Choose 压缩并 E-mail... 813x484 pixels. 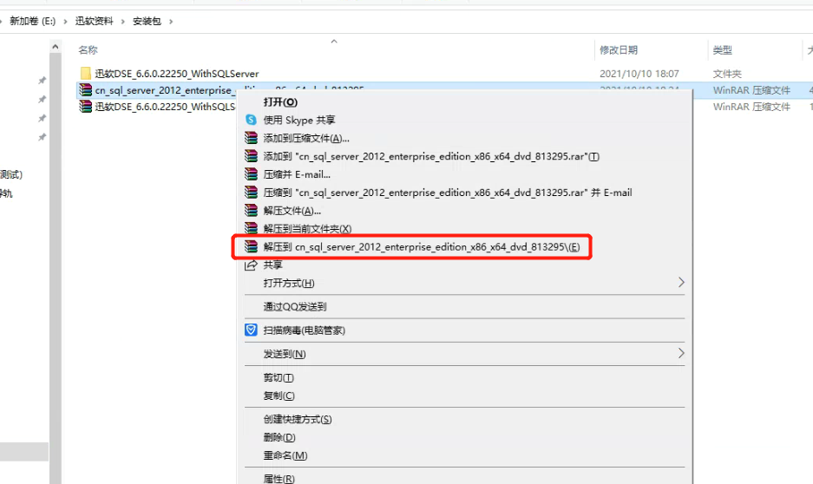(297, 174)
